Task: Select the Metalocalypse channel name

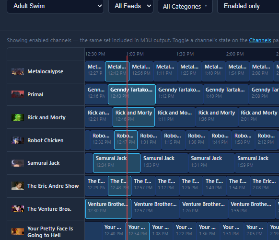Action: (45, 71)
